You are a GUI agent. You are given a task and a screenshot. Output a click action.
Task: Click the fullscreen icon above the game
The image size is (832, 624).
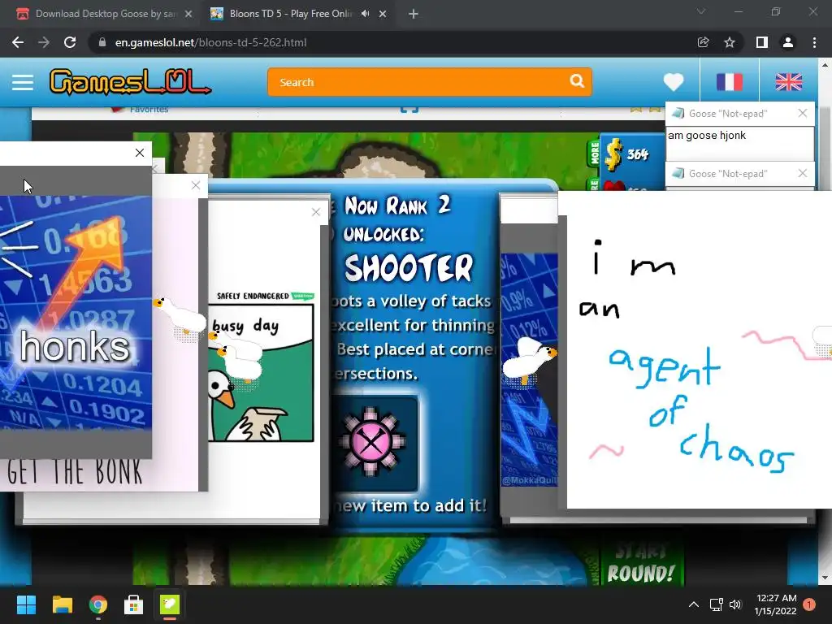pyautogui.click(x=409, y=110)
